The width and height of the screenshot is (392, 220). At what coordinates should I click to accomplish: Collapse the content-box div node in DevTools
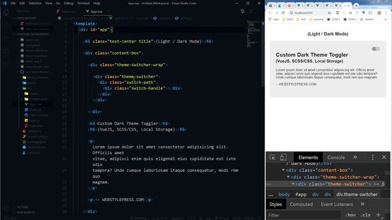(x=283, y=170)
